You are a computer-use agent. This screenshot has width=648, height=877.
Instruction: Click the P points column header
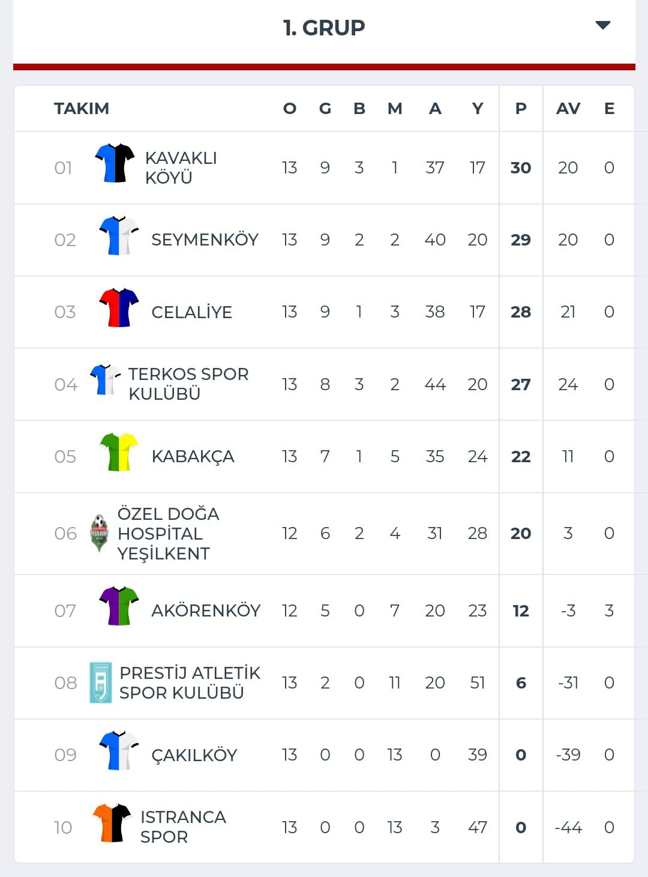tap(521, 109)
